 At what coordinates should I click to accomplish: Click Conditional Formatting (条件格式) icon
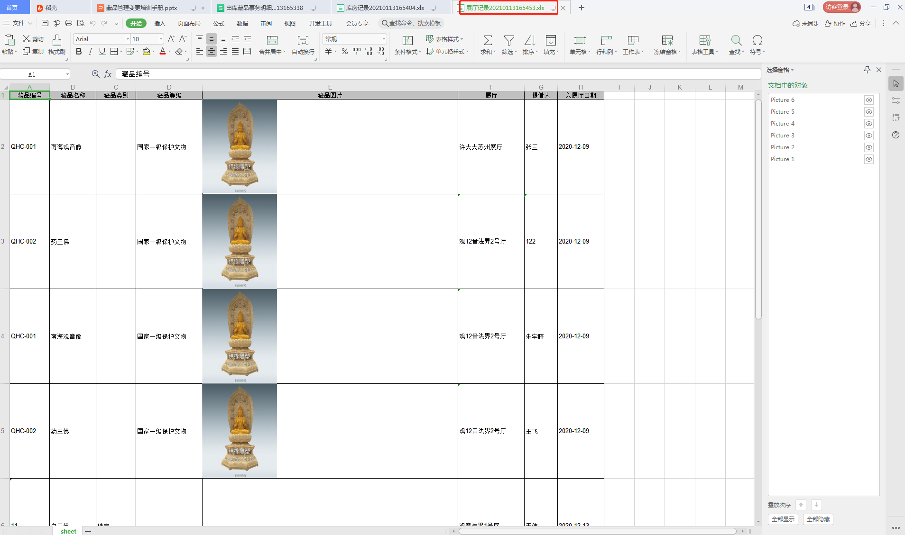click(x=407, y=40)
